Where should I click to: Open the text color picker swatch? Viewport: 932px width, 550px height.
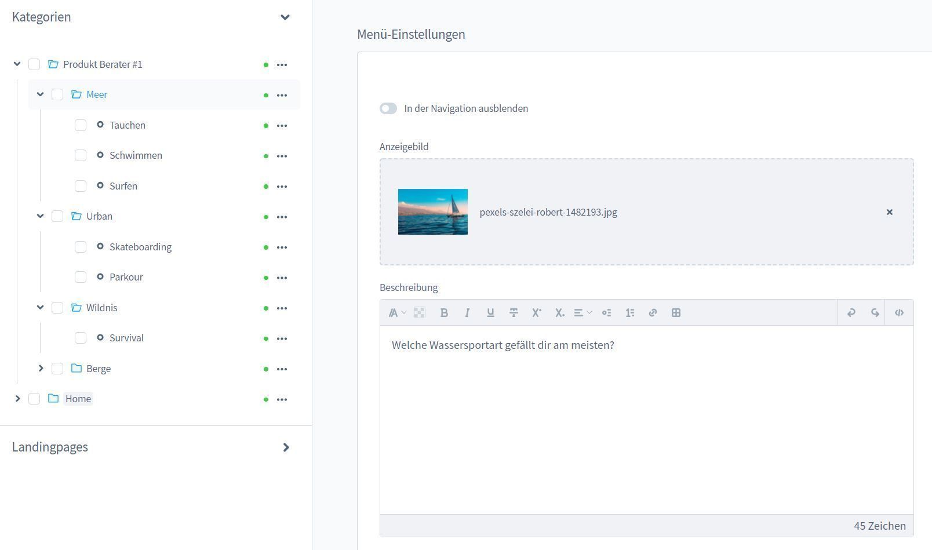click(419, 313)
